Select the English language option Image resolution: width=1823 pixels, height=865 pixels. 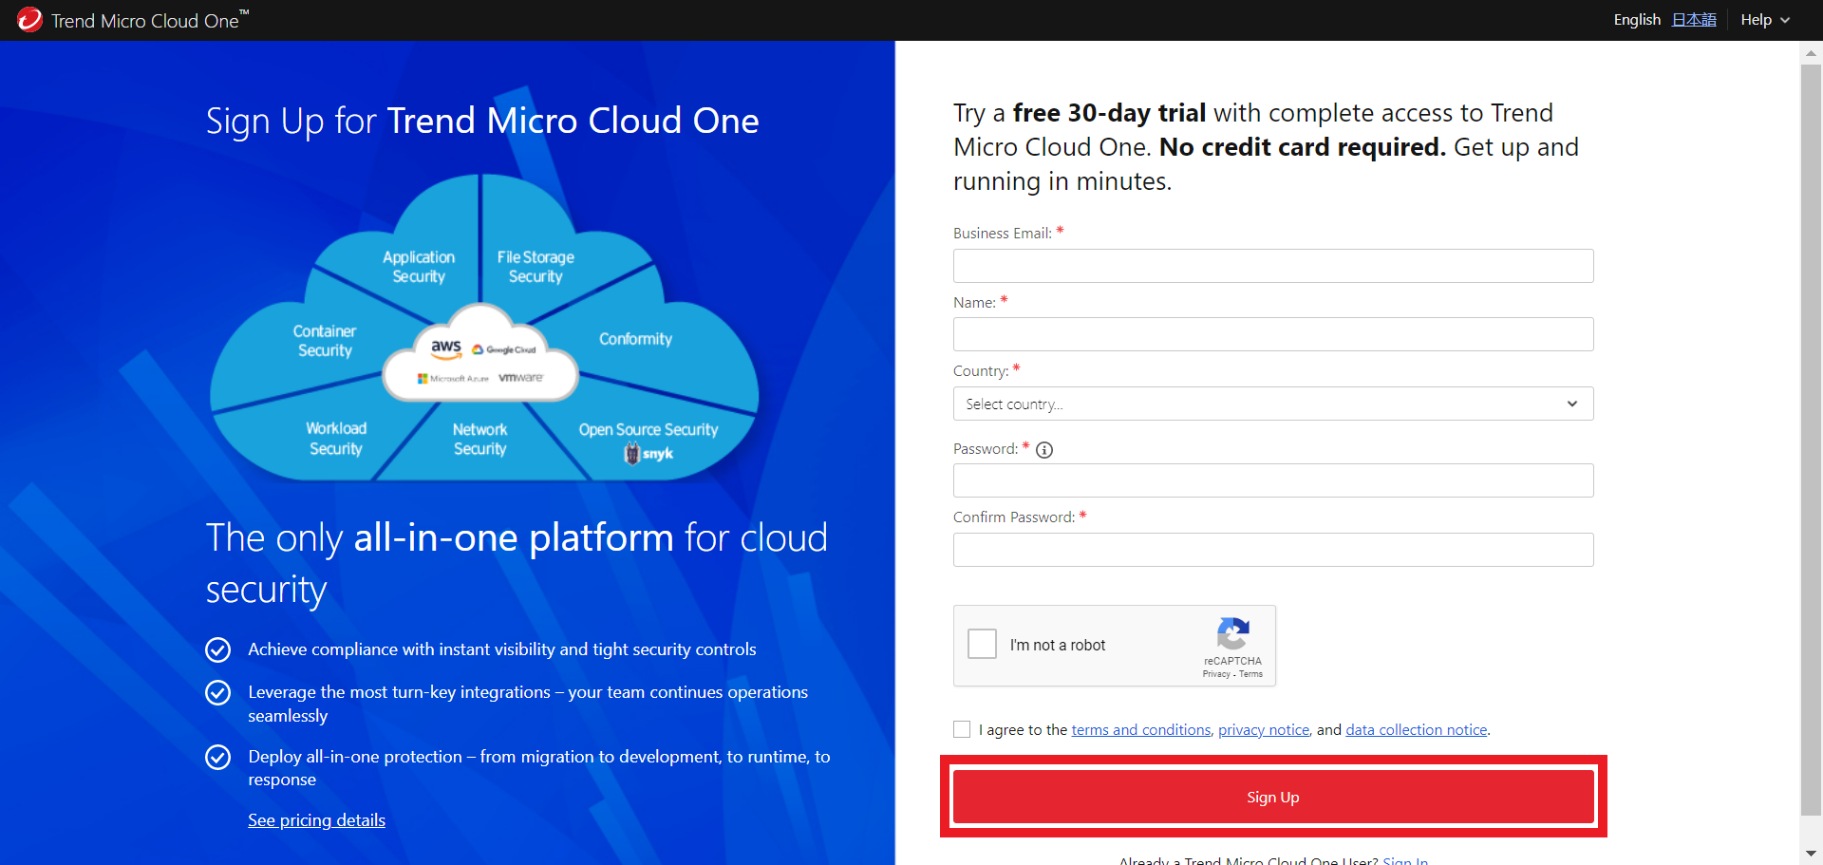(x=1637, y=20)
